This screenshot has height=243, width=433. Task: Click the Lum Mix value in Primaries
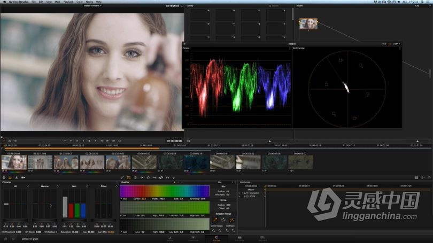[111, 232]
